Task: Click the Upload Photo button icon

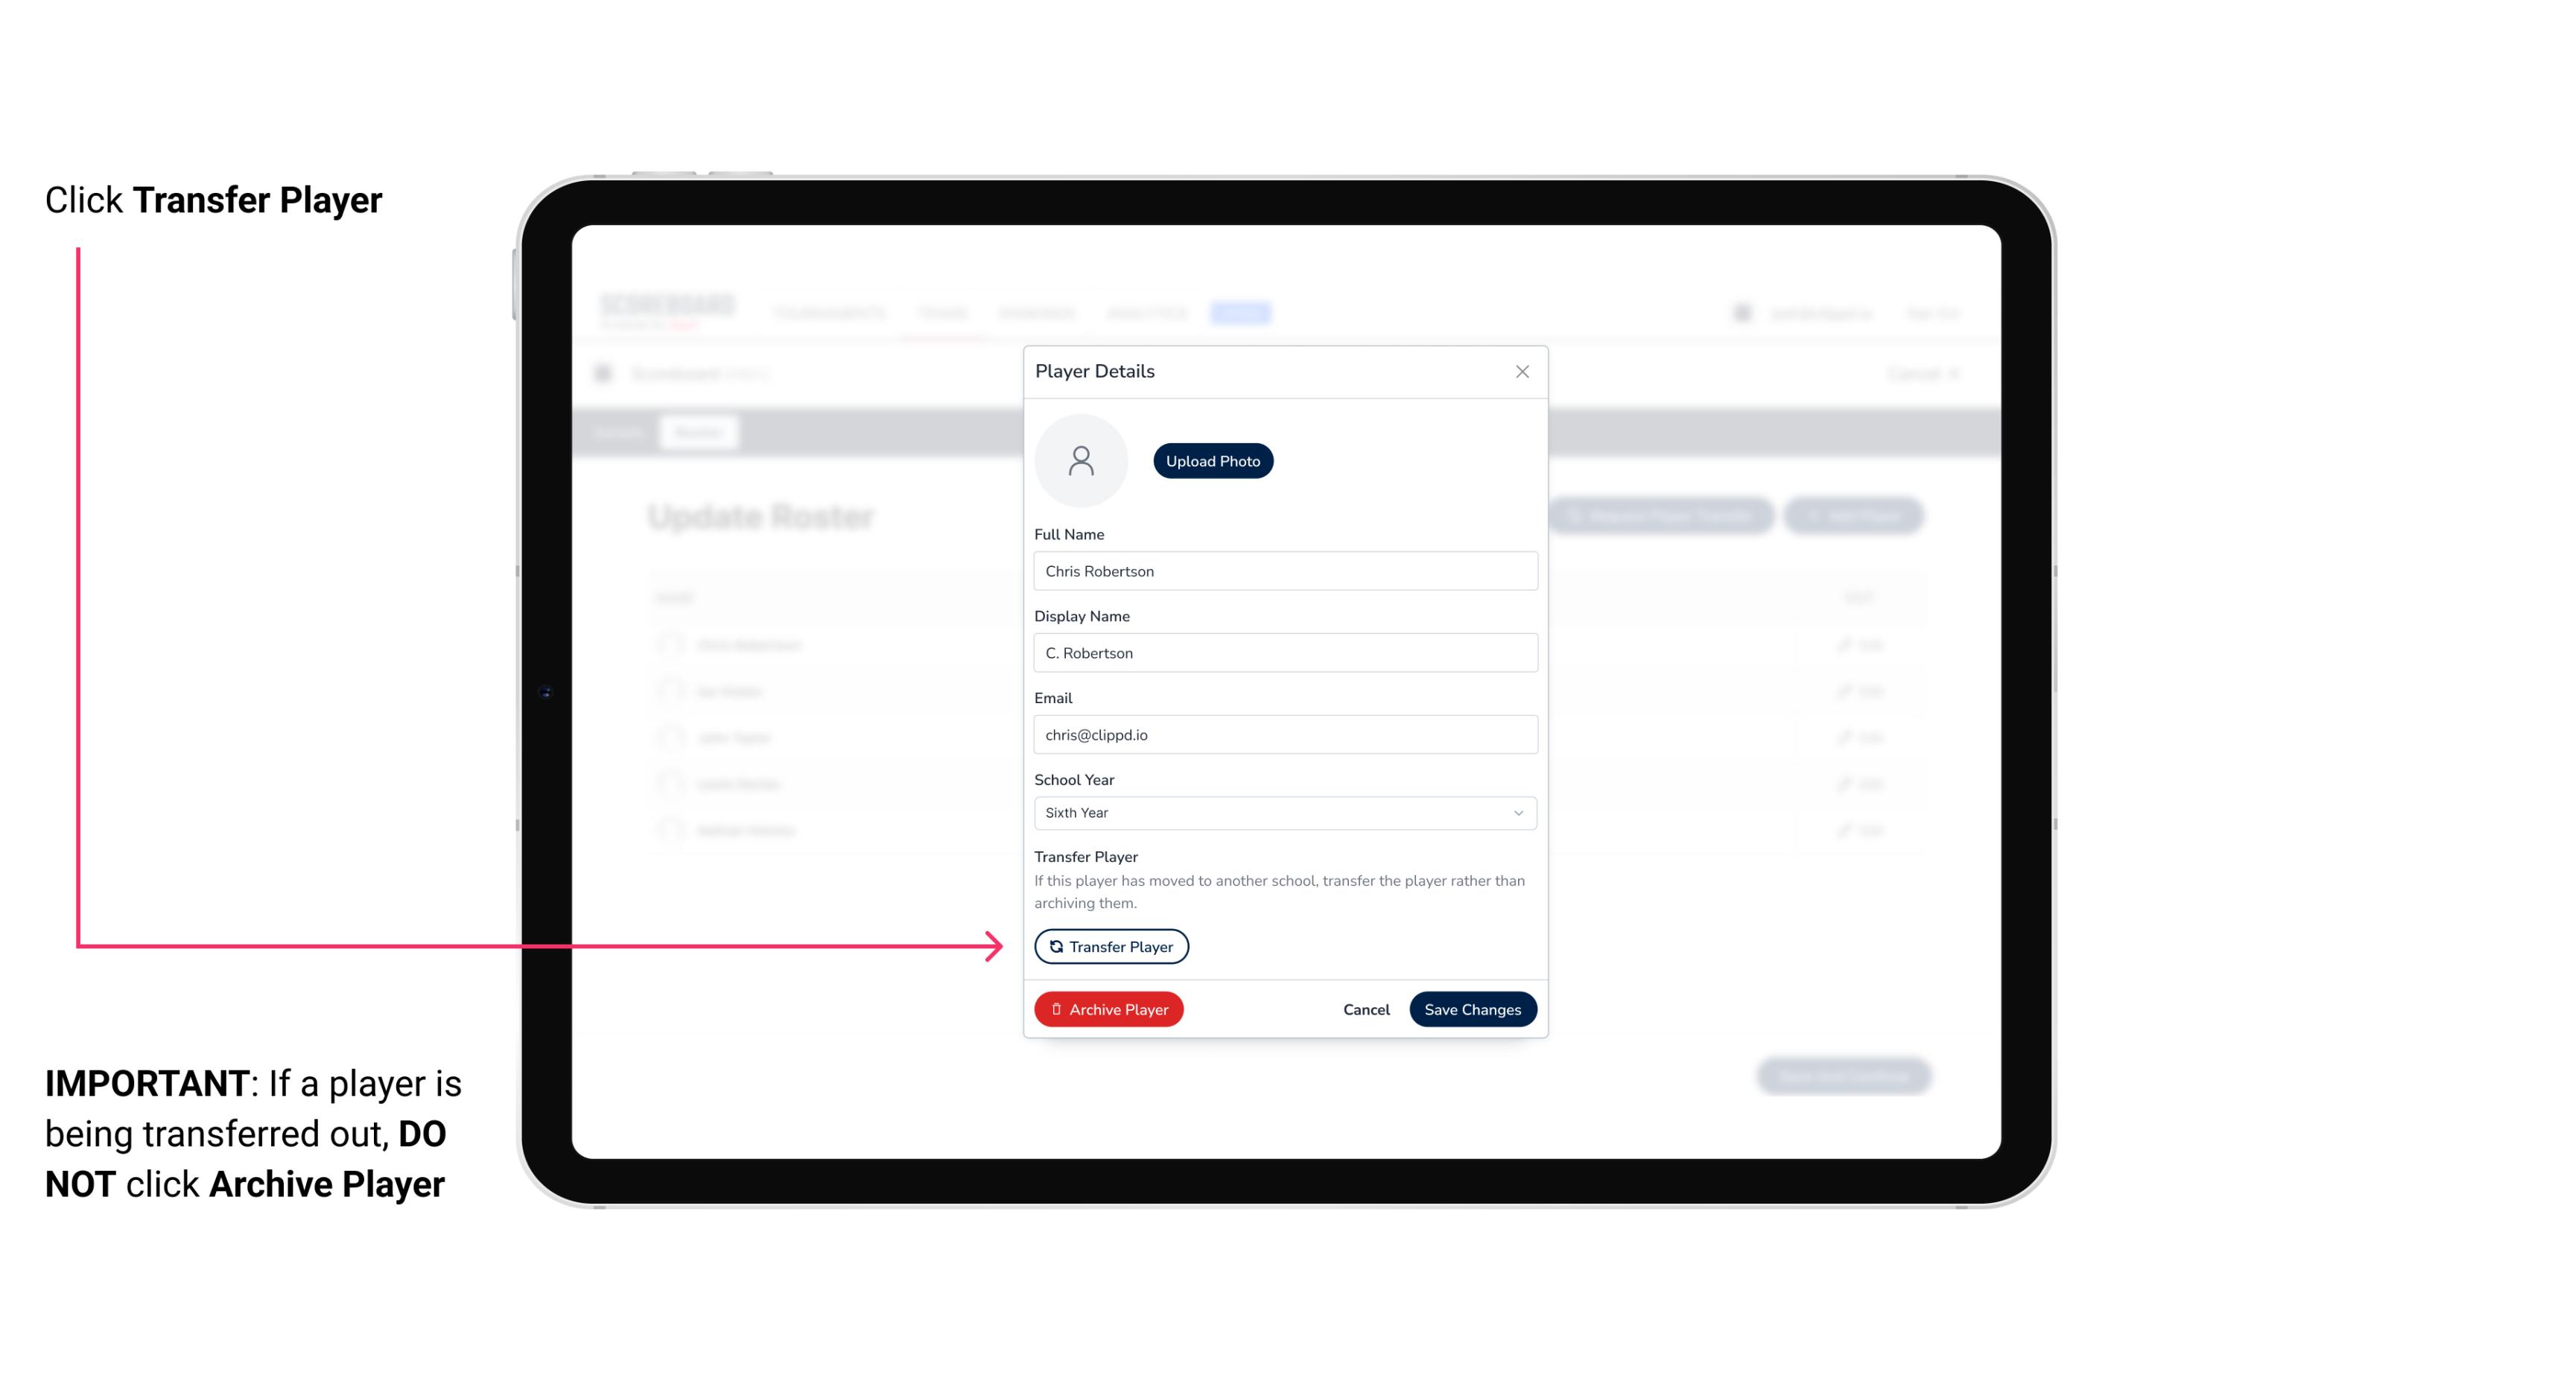Action: [x=1213, y=462]
